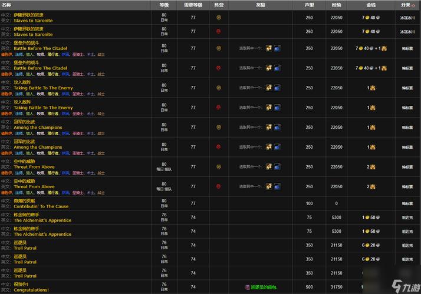This screenshot has height=294, width=421.
Task: Click Horde icon in Among the Champions row
Action: (219, 147)
